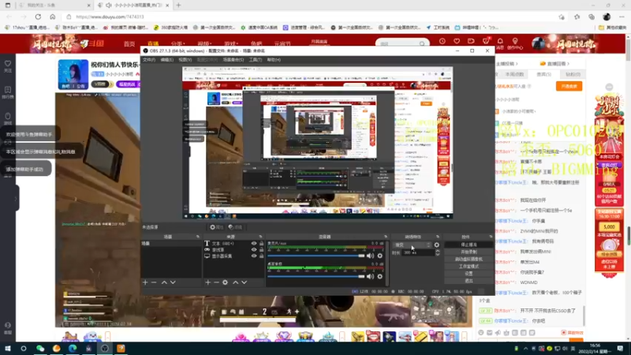Hide the text source via eye icon

(x=254, y=244)
